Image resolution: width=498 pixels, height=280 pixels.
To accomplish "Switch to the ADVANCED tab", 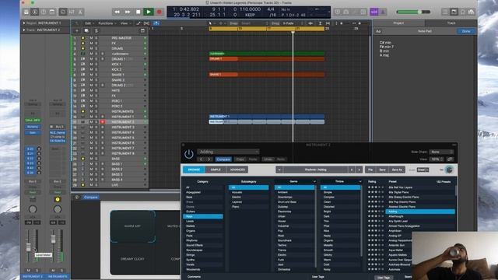I will tap(237, 170).
